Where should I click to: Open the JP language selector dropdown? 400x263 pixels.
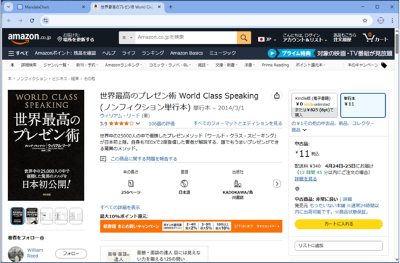click(267, 39)
